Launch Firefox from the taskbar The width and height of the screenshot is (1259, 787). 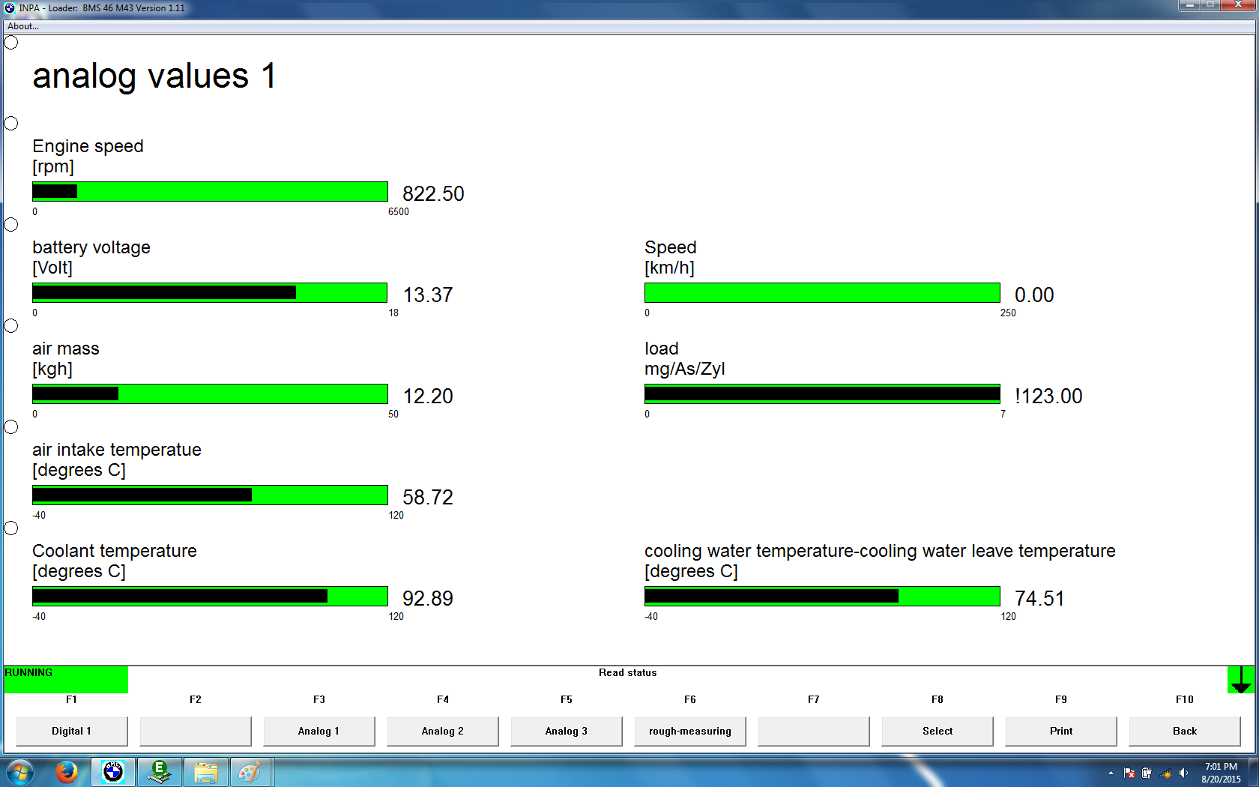coord(67,771)
